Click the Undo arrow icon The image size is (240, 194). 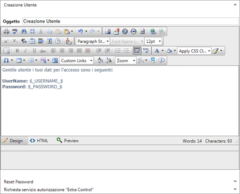tap(80, 32)
